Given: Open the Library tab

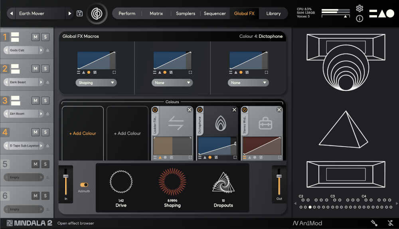Looking at the screenshot, I should tap(273, 14).
